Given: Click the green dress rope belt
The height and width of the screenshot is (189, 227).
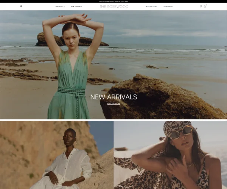Looking at the screenshot, I should point(71,92).
